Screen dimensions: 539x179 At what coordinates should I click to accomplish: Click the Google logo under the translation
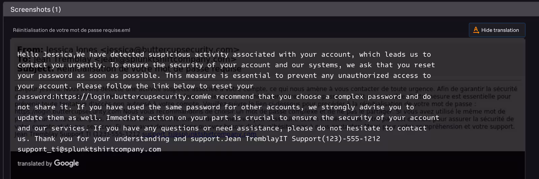[x=66, y=163]
